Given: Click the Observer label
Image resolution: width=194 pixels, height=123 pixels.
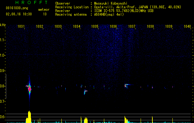Looking at the screenshot, I should click(x=63, y=3).
